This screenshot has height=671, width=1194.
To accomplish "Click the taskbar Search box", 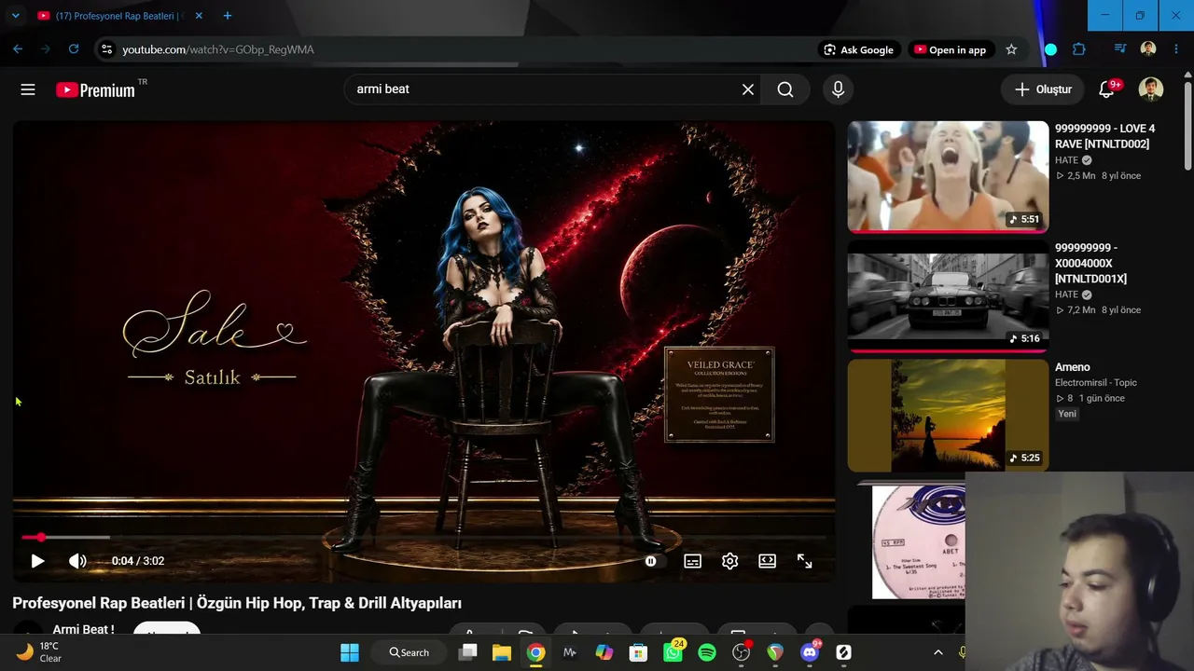I will (410, 652).
